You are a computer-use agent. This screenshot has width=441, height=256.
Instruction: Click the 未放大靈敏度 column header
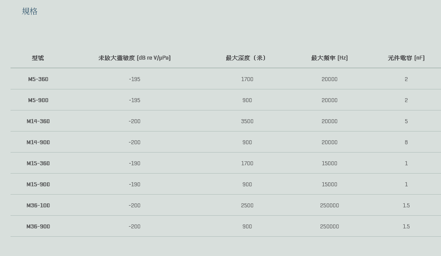click(134, 58)
